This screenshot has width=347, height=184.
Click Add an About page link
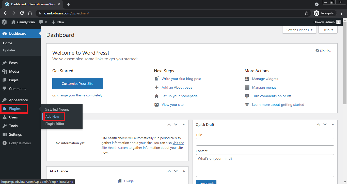click(x=177, y=87)
